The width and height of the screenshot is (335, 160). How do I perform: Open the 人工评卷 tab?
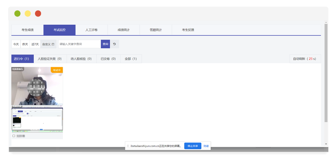click(92, 30)
